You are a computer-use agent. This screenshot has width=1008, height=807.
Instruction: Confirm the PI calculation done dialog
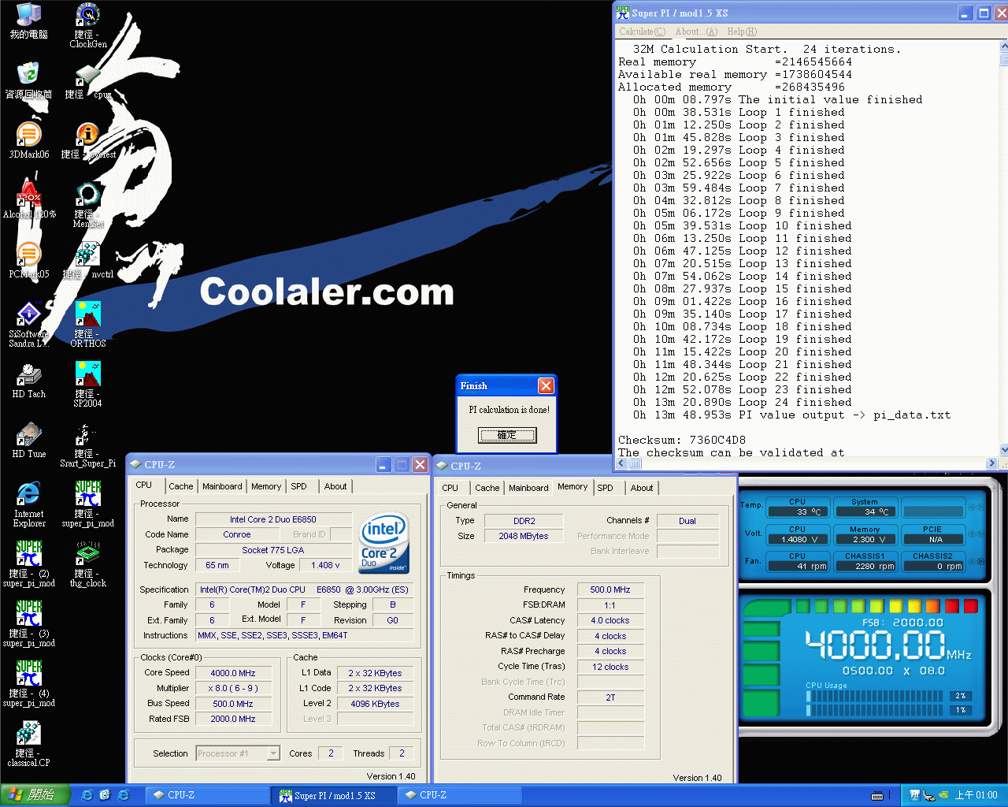coord(507,435)
